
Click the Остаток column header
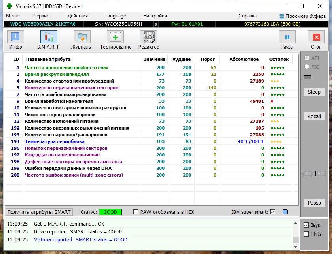point(279,59)
